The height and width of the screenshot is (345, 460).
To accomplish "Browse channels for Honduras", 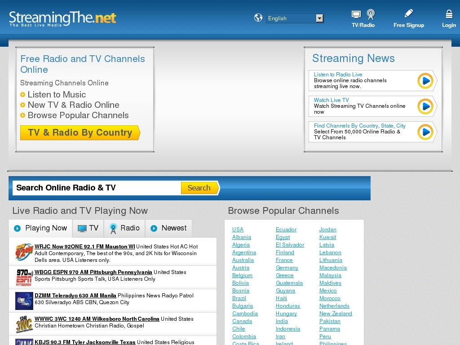I will coord(288,305).
